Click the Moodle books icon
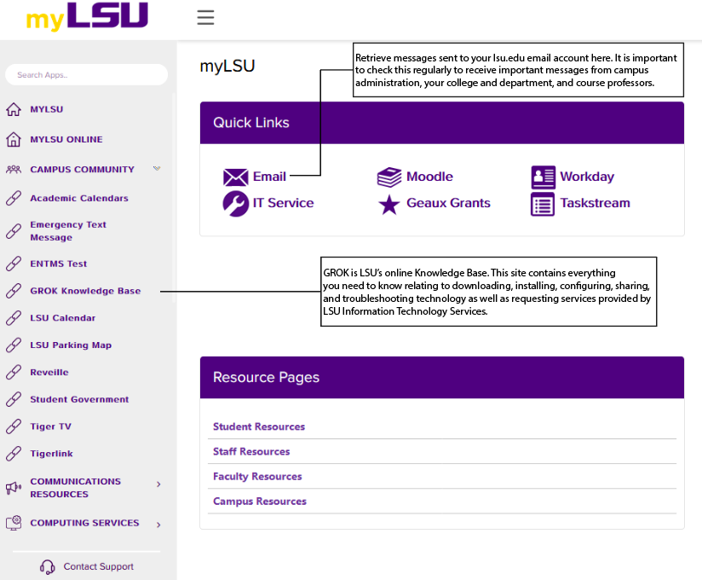 [x=389, y=177]
